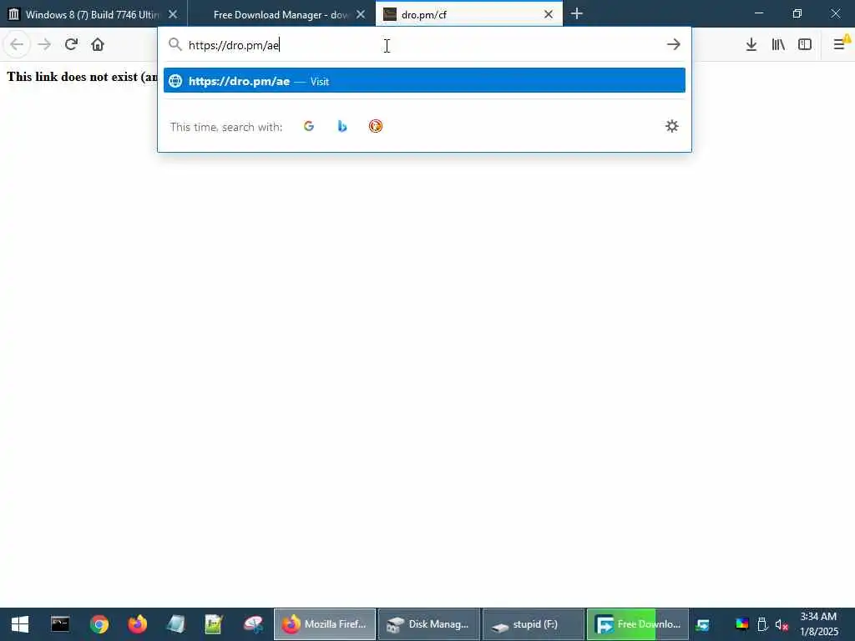The width and height of the screenshot is (855, 641).
Task: Visit the suggested https://dro.pm/ae result
Action: point(424,81)
